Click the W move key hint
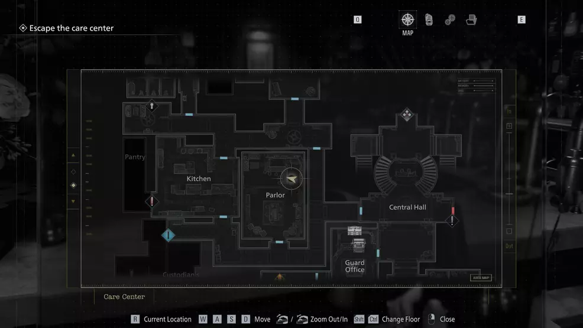This screenshot has width=583, height=328. (203, 319)
